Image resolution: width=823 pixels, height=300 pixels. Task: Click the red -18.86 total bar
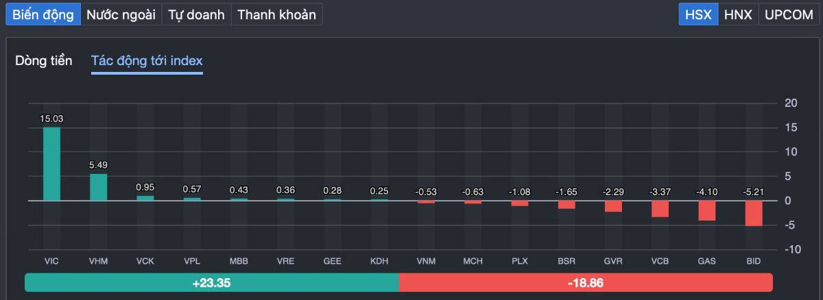[585, 282]
